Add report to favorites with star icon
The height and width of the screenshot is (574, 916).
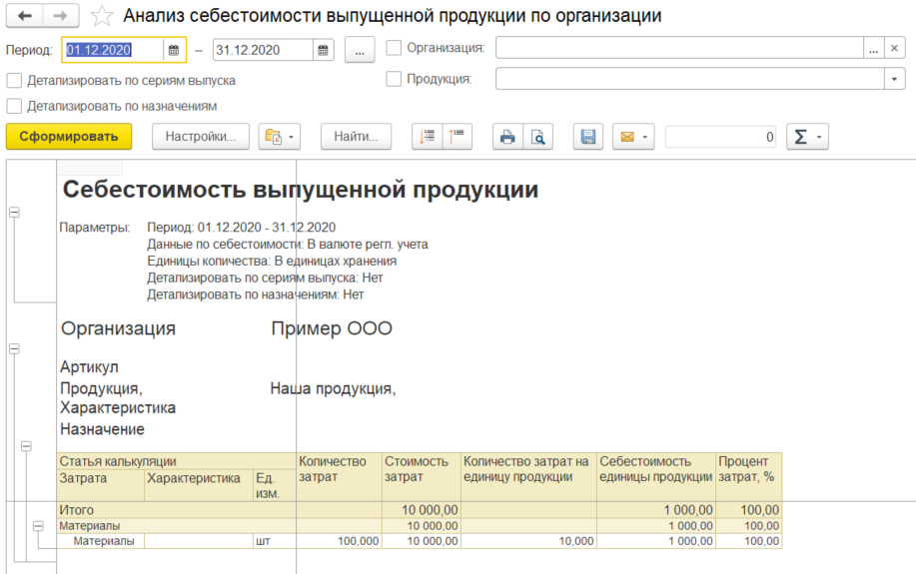[102, 16]
